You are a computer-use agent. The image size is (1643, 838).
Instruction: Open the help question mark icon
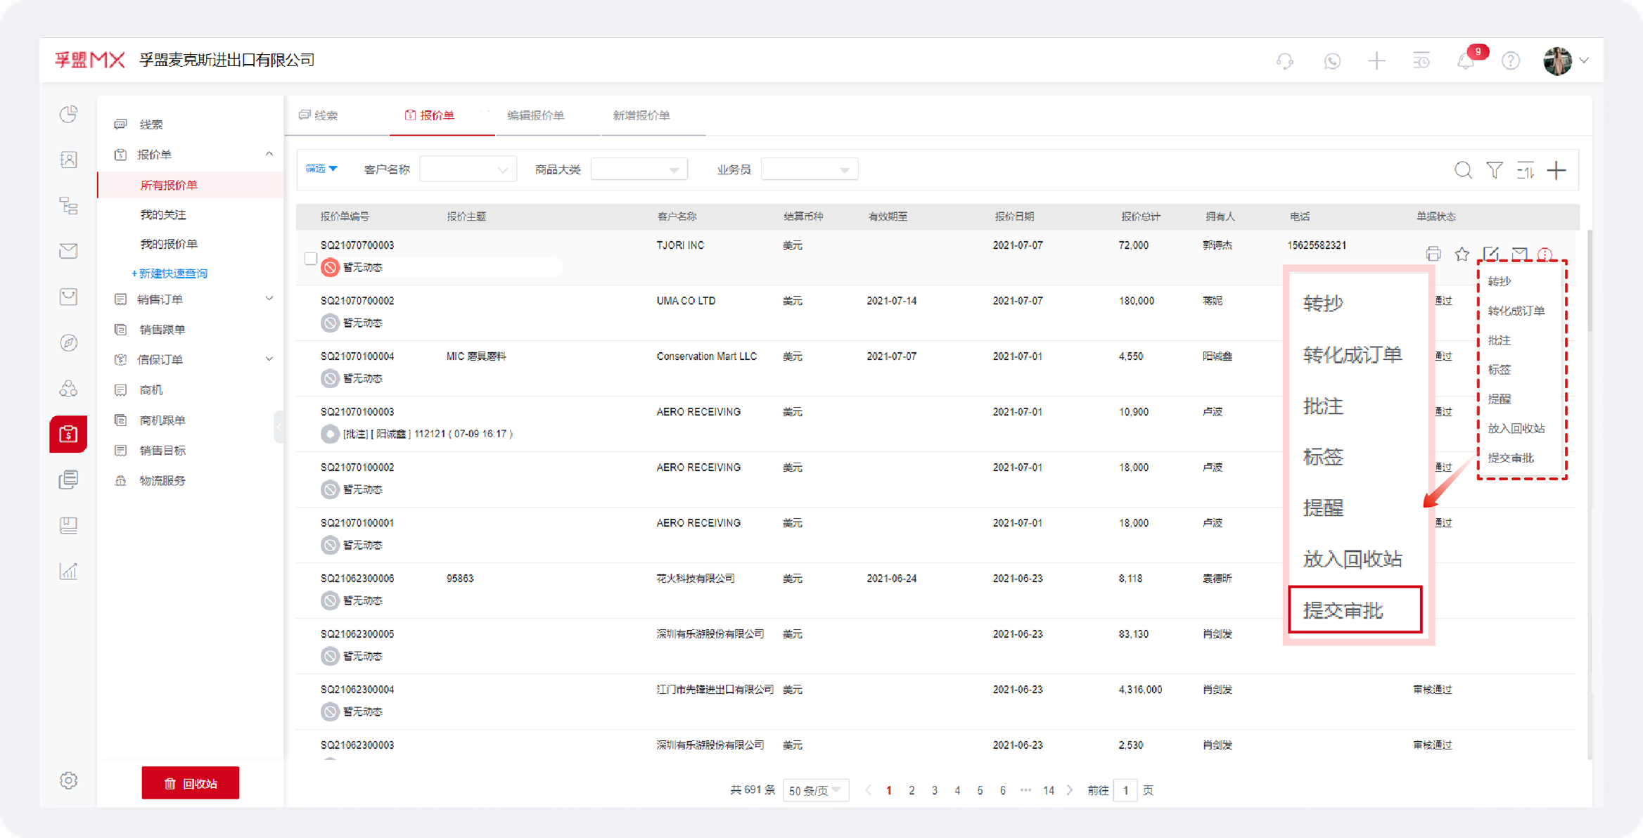(1511, 61)
